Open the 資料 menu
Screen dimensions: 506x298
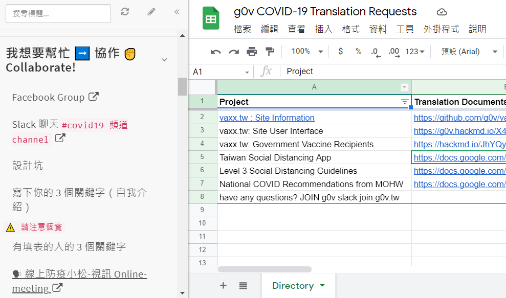(x=378, y=29)
